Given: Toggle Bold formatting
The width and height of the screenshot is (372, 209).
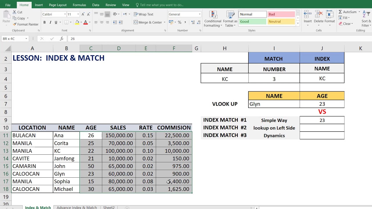Looking at the screenshot, I should tap(44, 22).
